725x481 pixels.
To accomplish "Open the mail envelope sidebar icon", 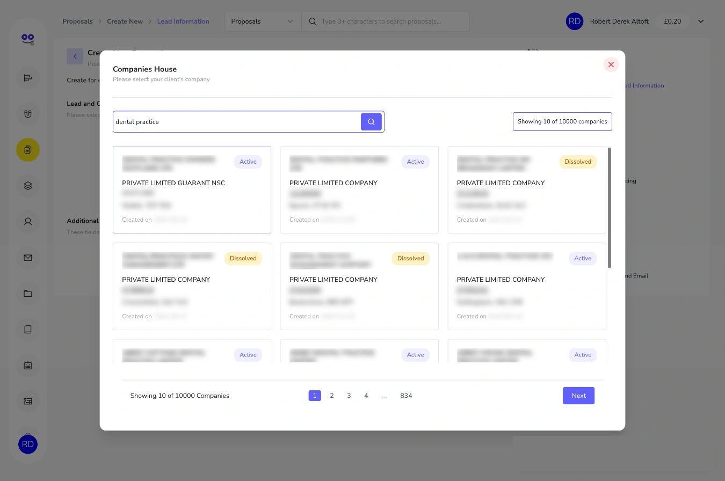I will [x=28, y=258].
